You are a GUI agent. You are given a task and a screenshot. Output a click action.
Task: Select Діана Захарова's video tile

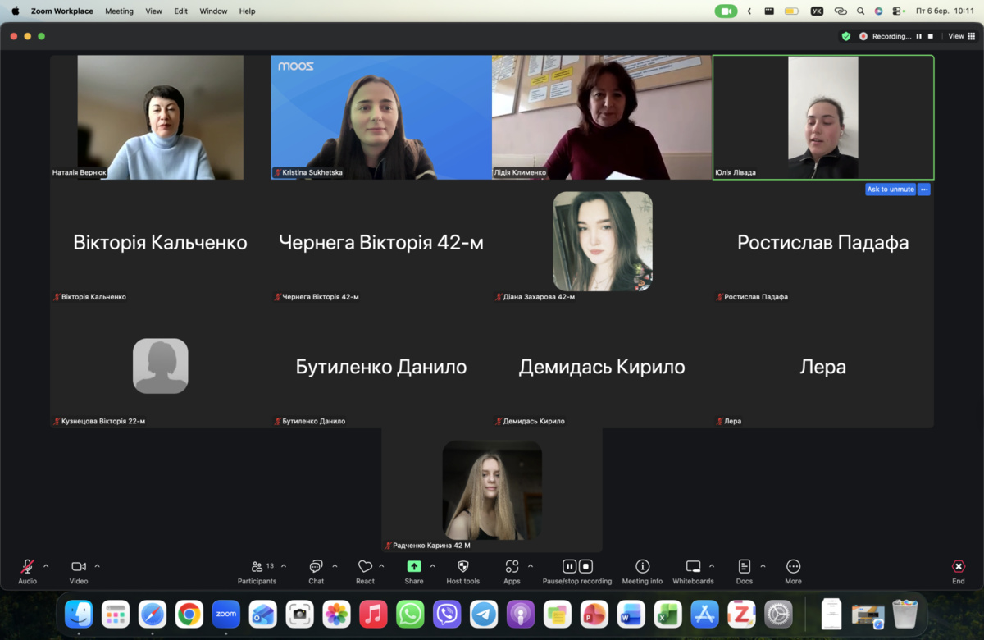point(602,242)
